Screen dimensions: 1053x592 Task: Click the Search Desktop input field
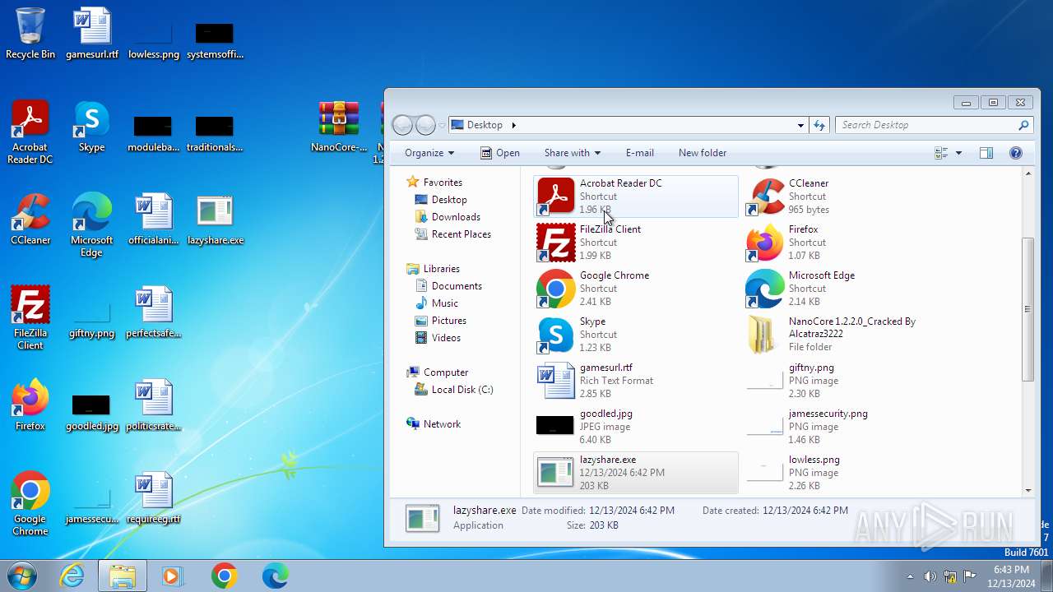(933, 125)
